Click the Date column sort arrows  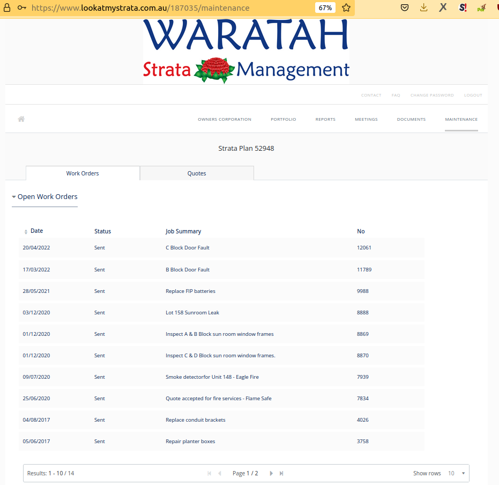coord(26,232)
